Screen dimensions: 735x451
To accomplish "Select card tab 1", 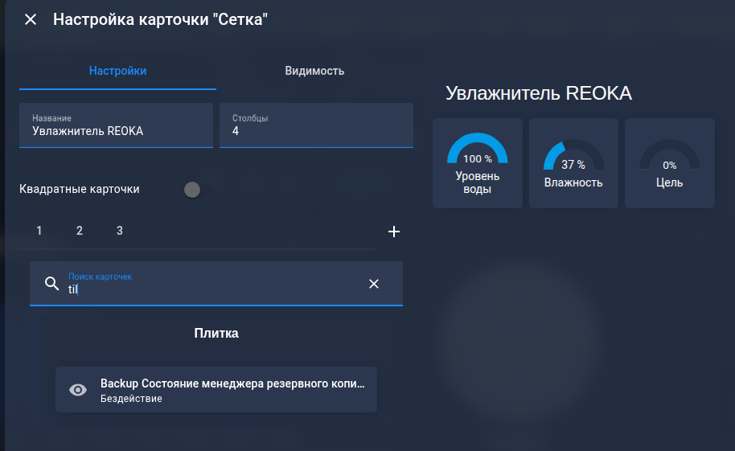I will point(39,231).
